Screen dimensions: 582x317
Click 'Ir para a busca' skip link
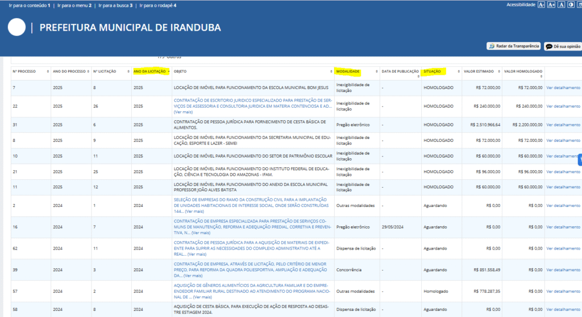point(115,5)
